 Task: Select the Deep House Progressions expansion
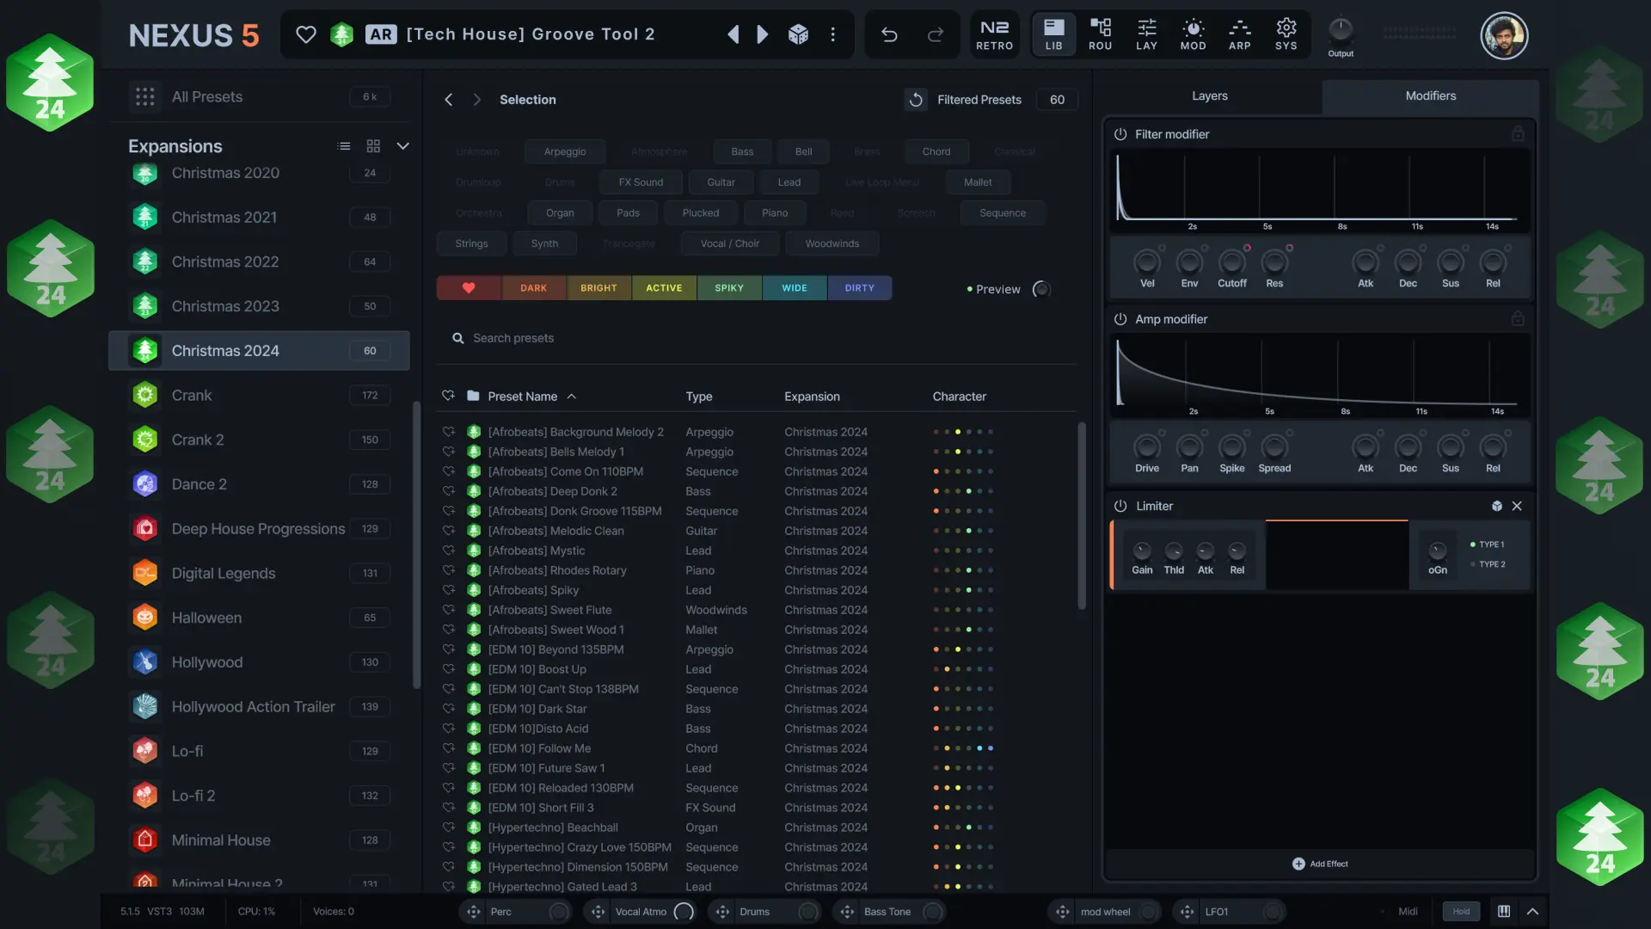[259, 529]
